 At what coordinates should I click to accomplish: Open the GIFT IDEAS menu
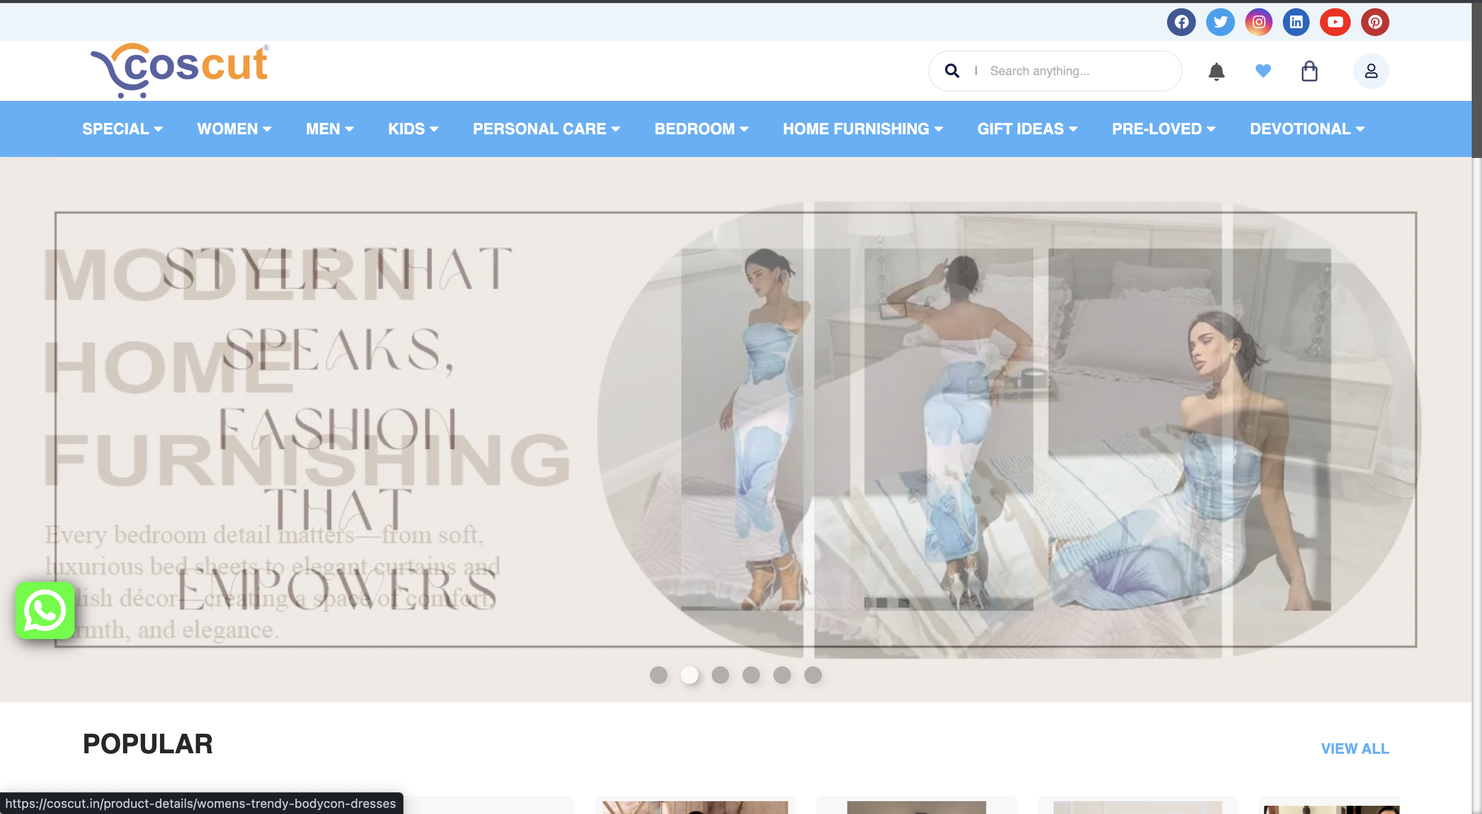point(1027,129)
